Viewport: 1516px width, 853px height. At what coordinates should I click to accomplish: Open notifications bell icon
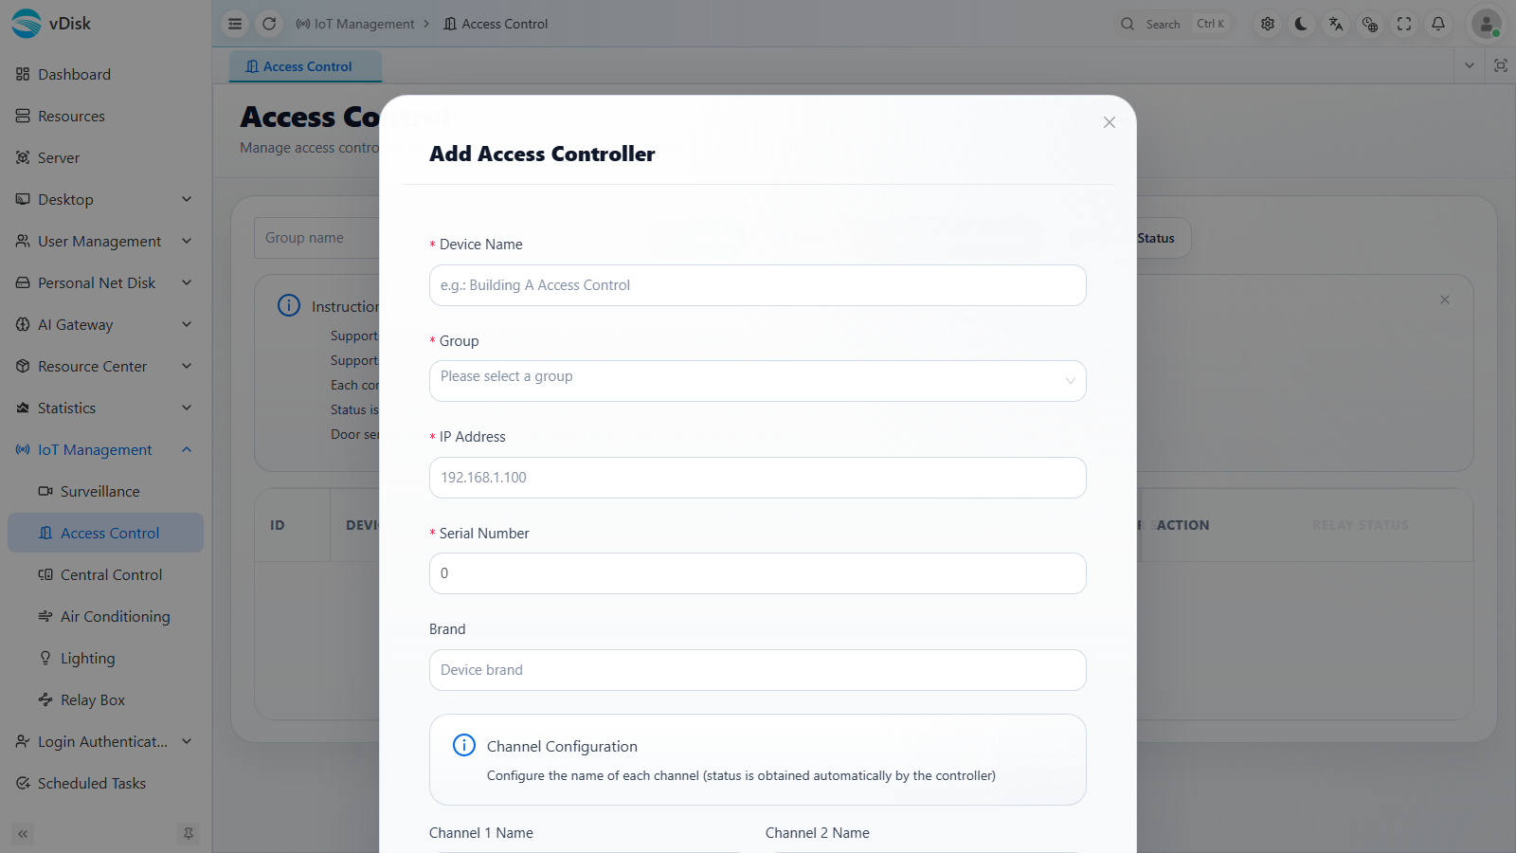tap(1438, 24)
